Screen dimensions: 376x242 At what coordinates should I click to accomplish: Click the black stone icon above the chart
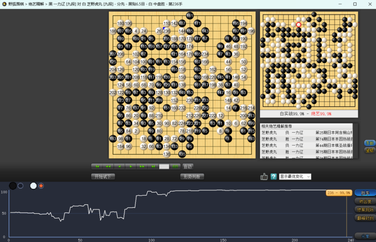pos(13,186)
